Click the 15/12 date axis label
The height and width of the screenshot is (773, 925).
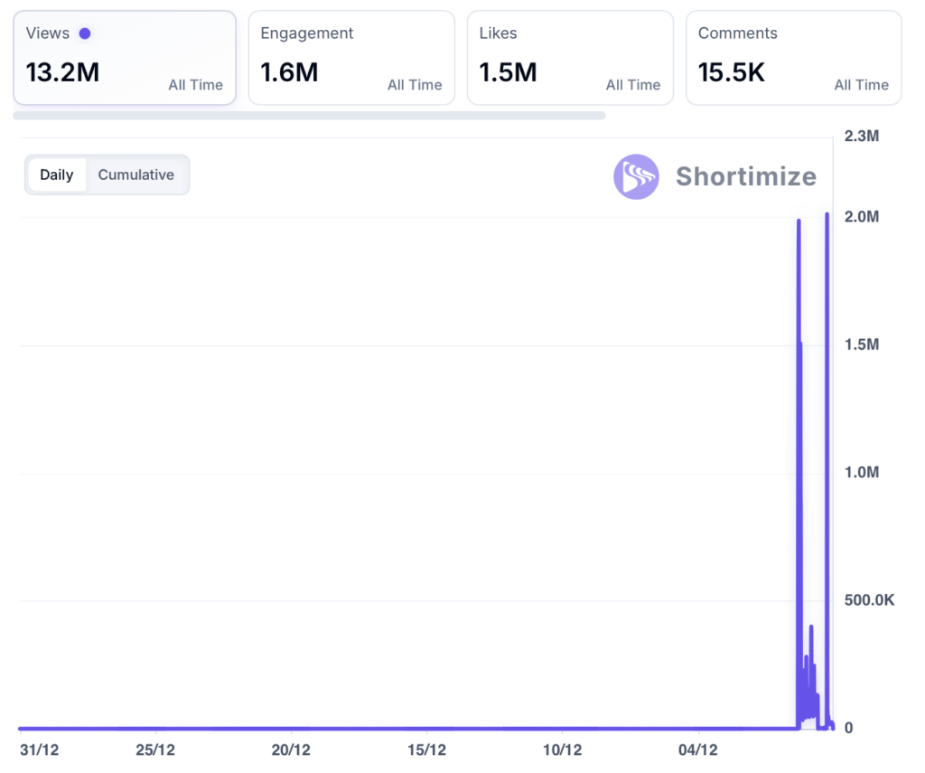[x=426, y=750]
